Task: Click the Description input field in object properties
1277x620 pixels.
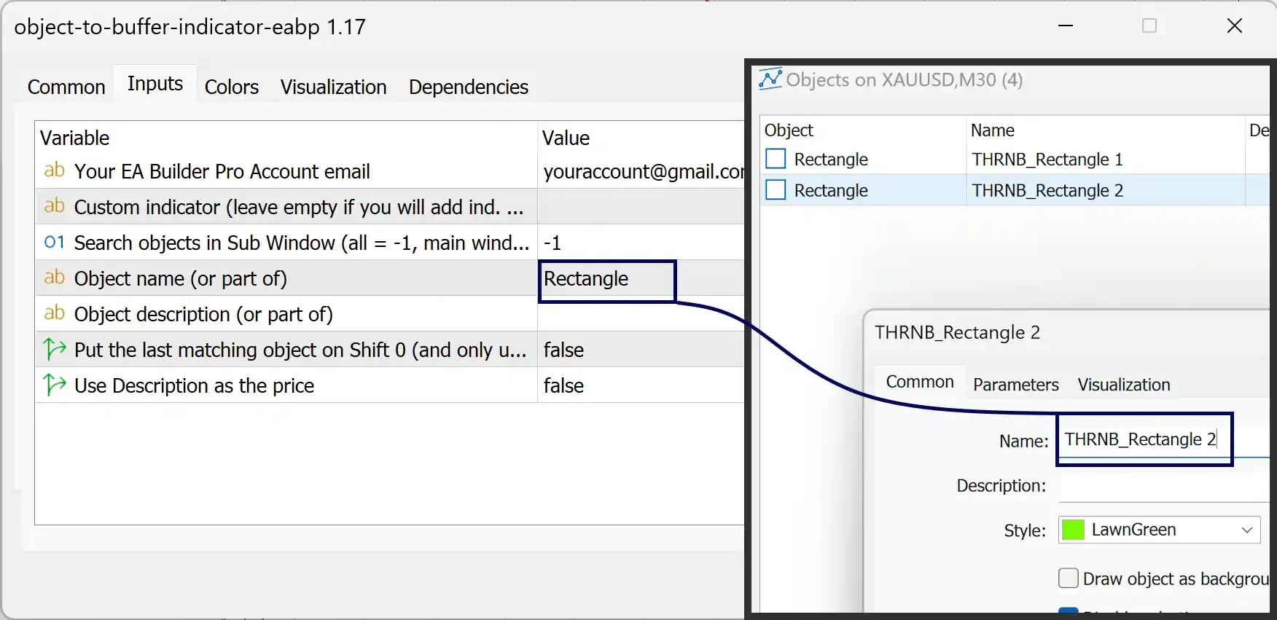Action: click(1165, 486)
